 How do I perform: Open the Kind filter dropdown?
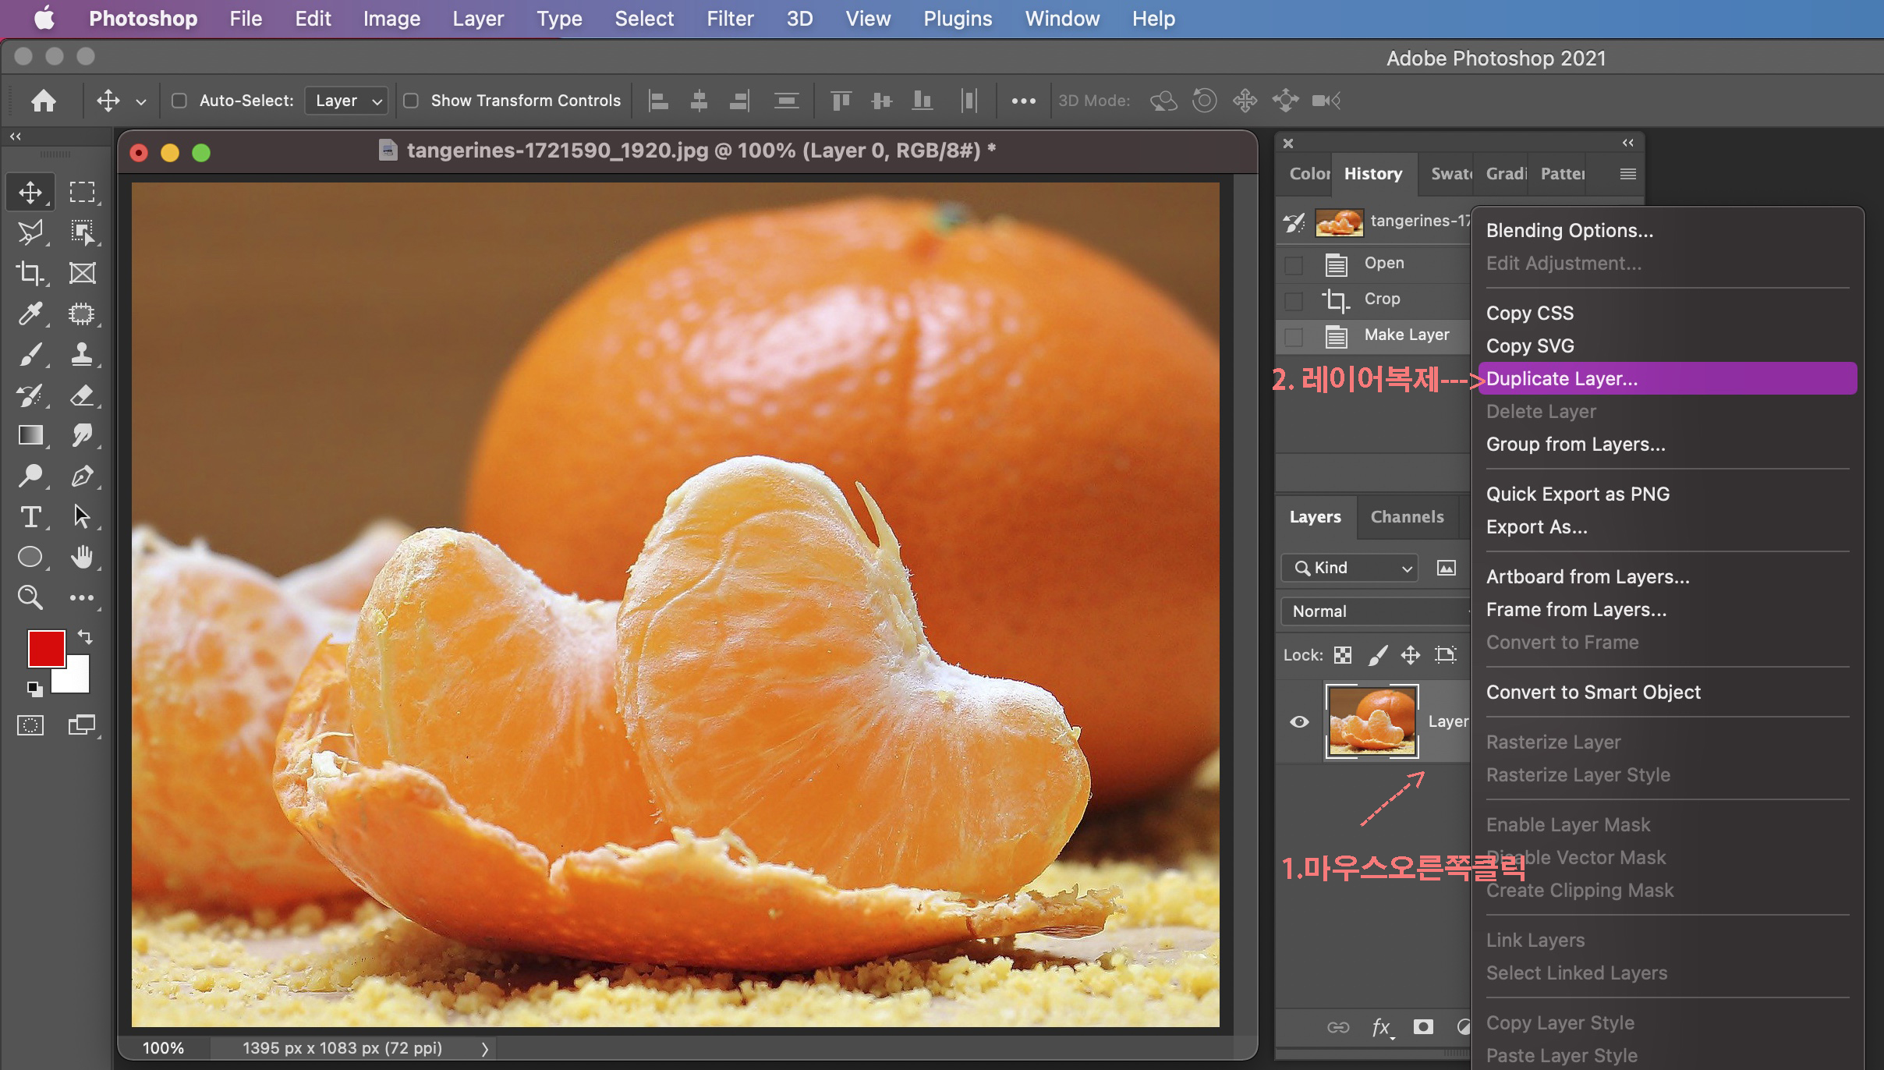pos(1349,568)
